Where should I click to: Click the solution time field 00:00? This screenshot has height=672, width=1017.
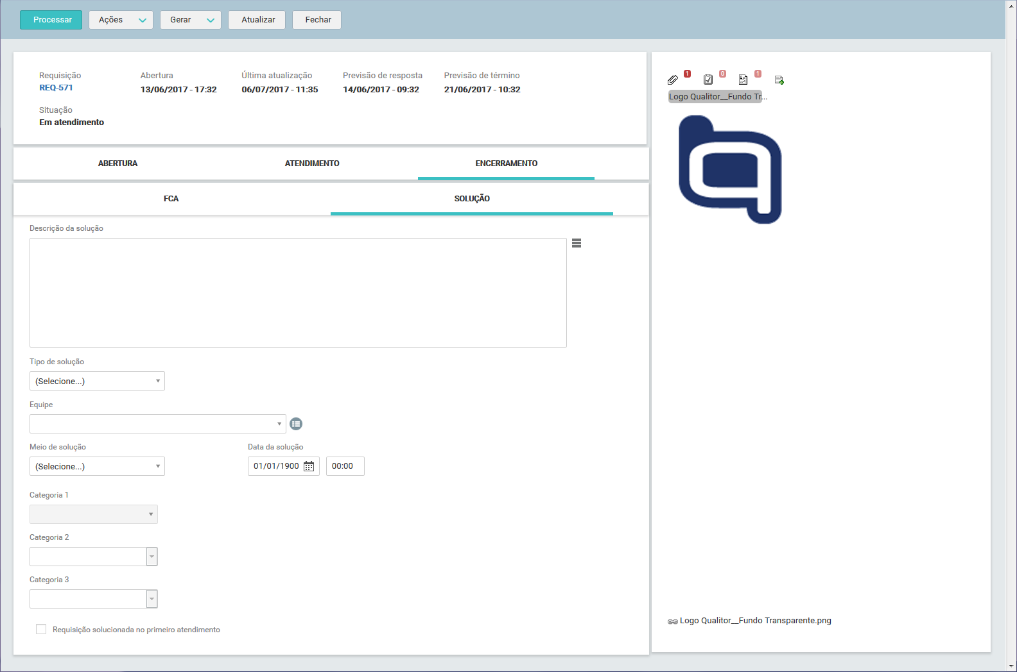point(345,466)
